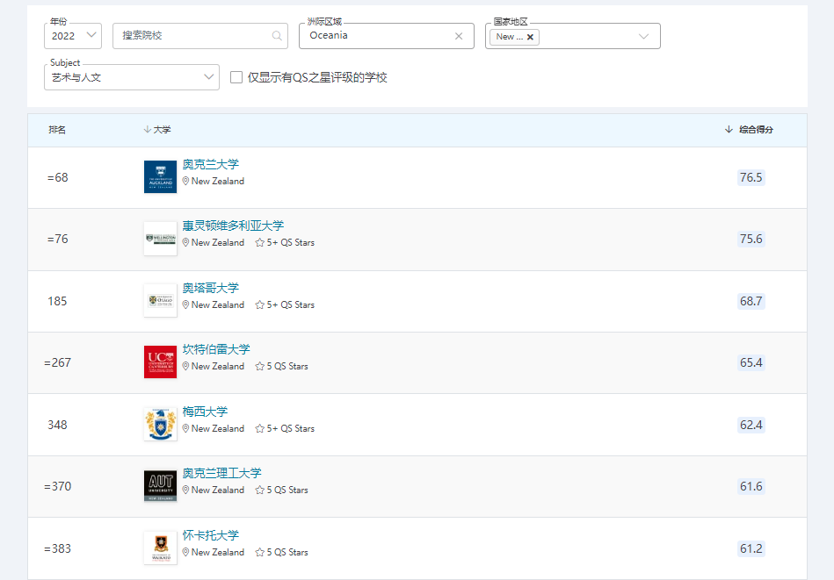The width and height of the screenshot is (834, 580).
Task: Click the University of Auckland logo
Action: tap(160, 177)
